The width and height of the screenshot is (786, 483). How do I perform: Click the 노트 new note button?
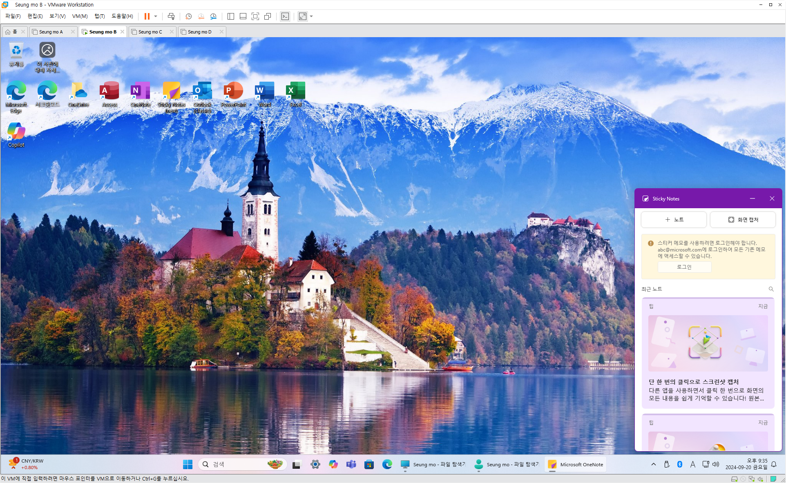pyautogui.click(x=674, y=220)
